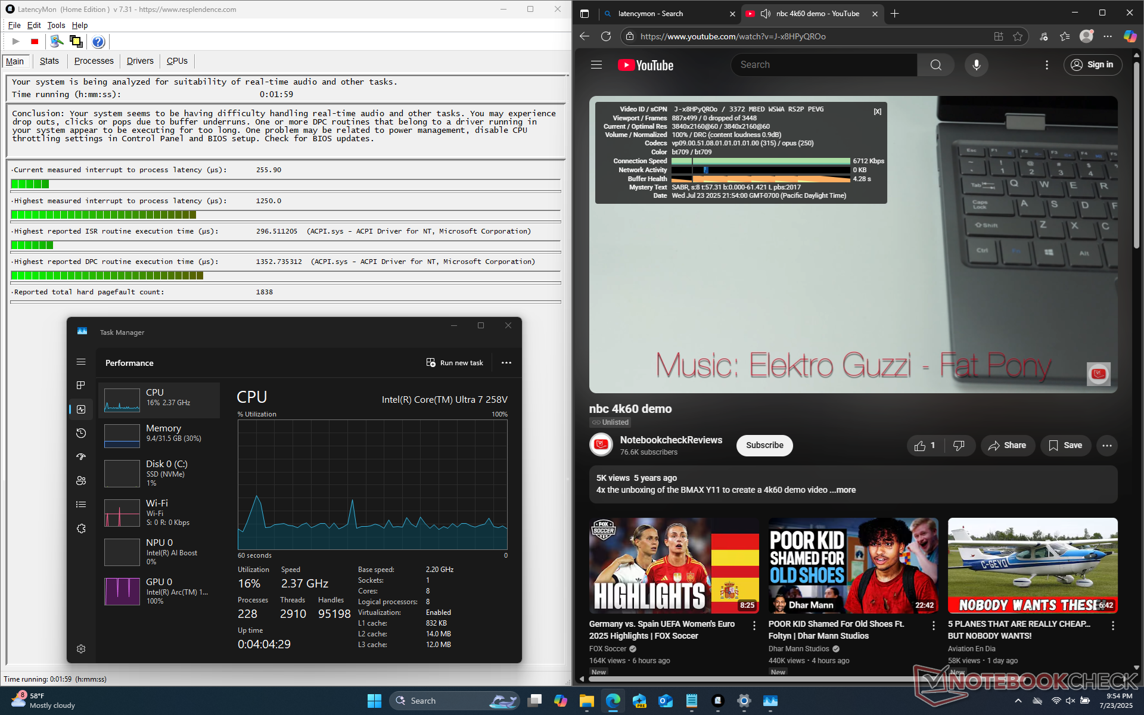Open Task Manager App history sidebar icon
The height and width of the screenshot is (715, 1144).
[x=82, y=433]
